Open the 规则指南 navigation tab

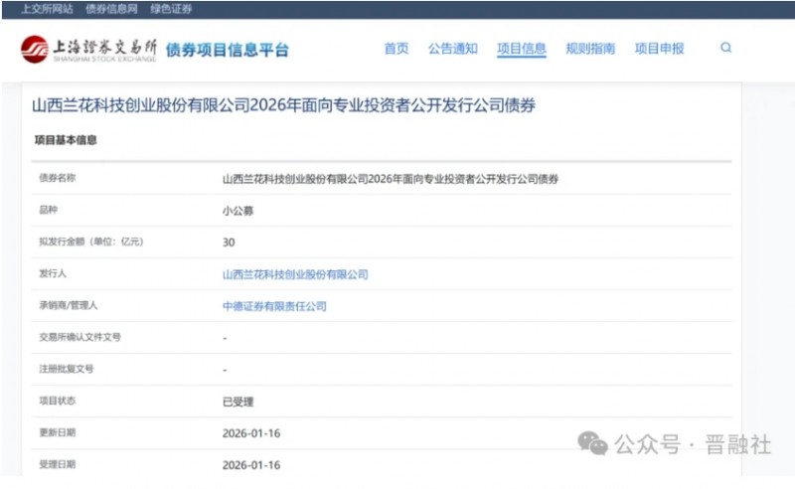590,49
